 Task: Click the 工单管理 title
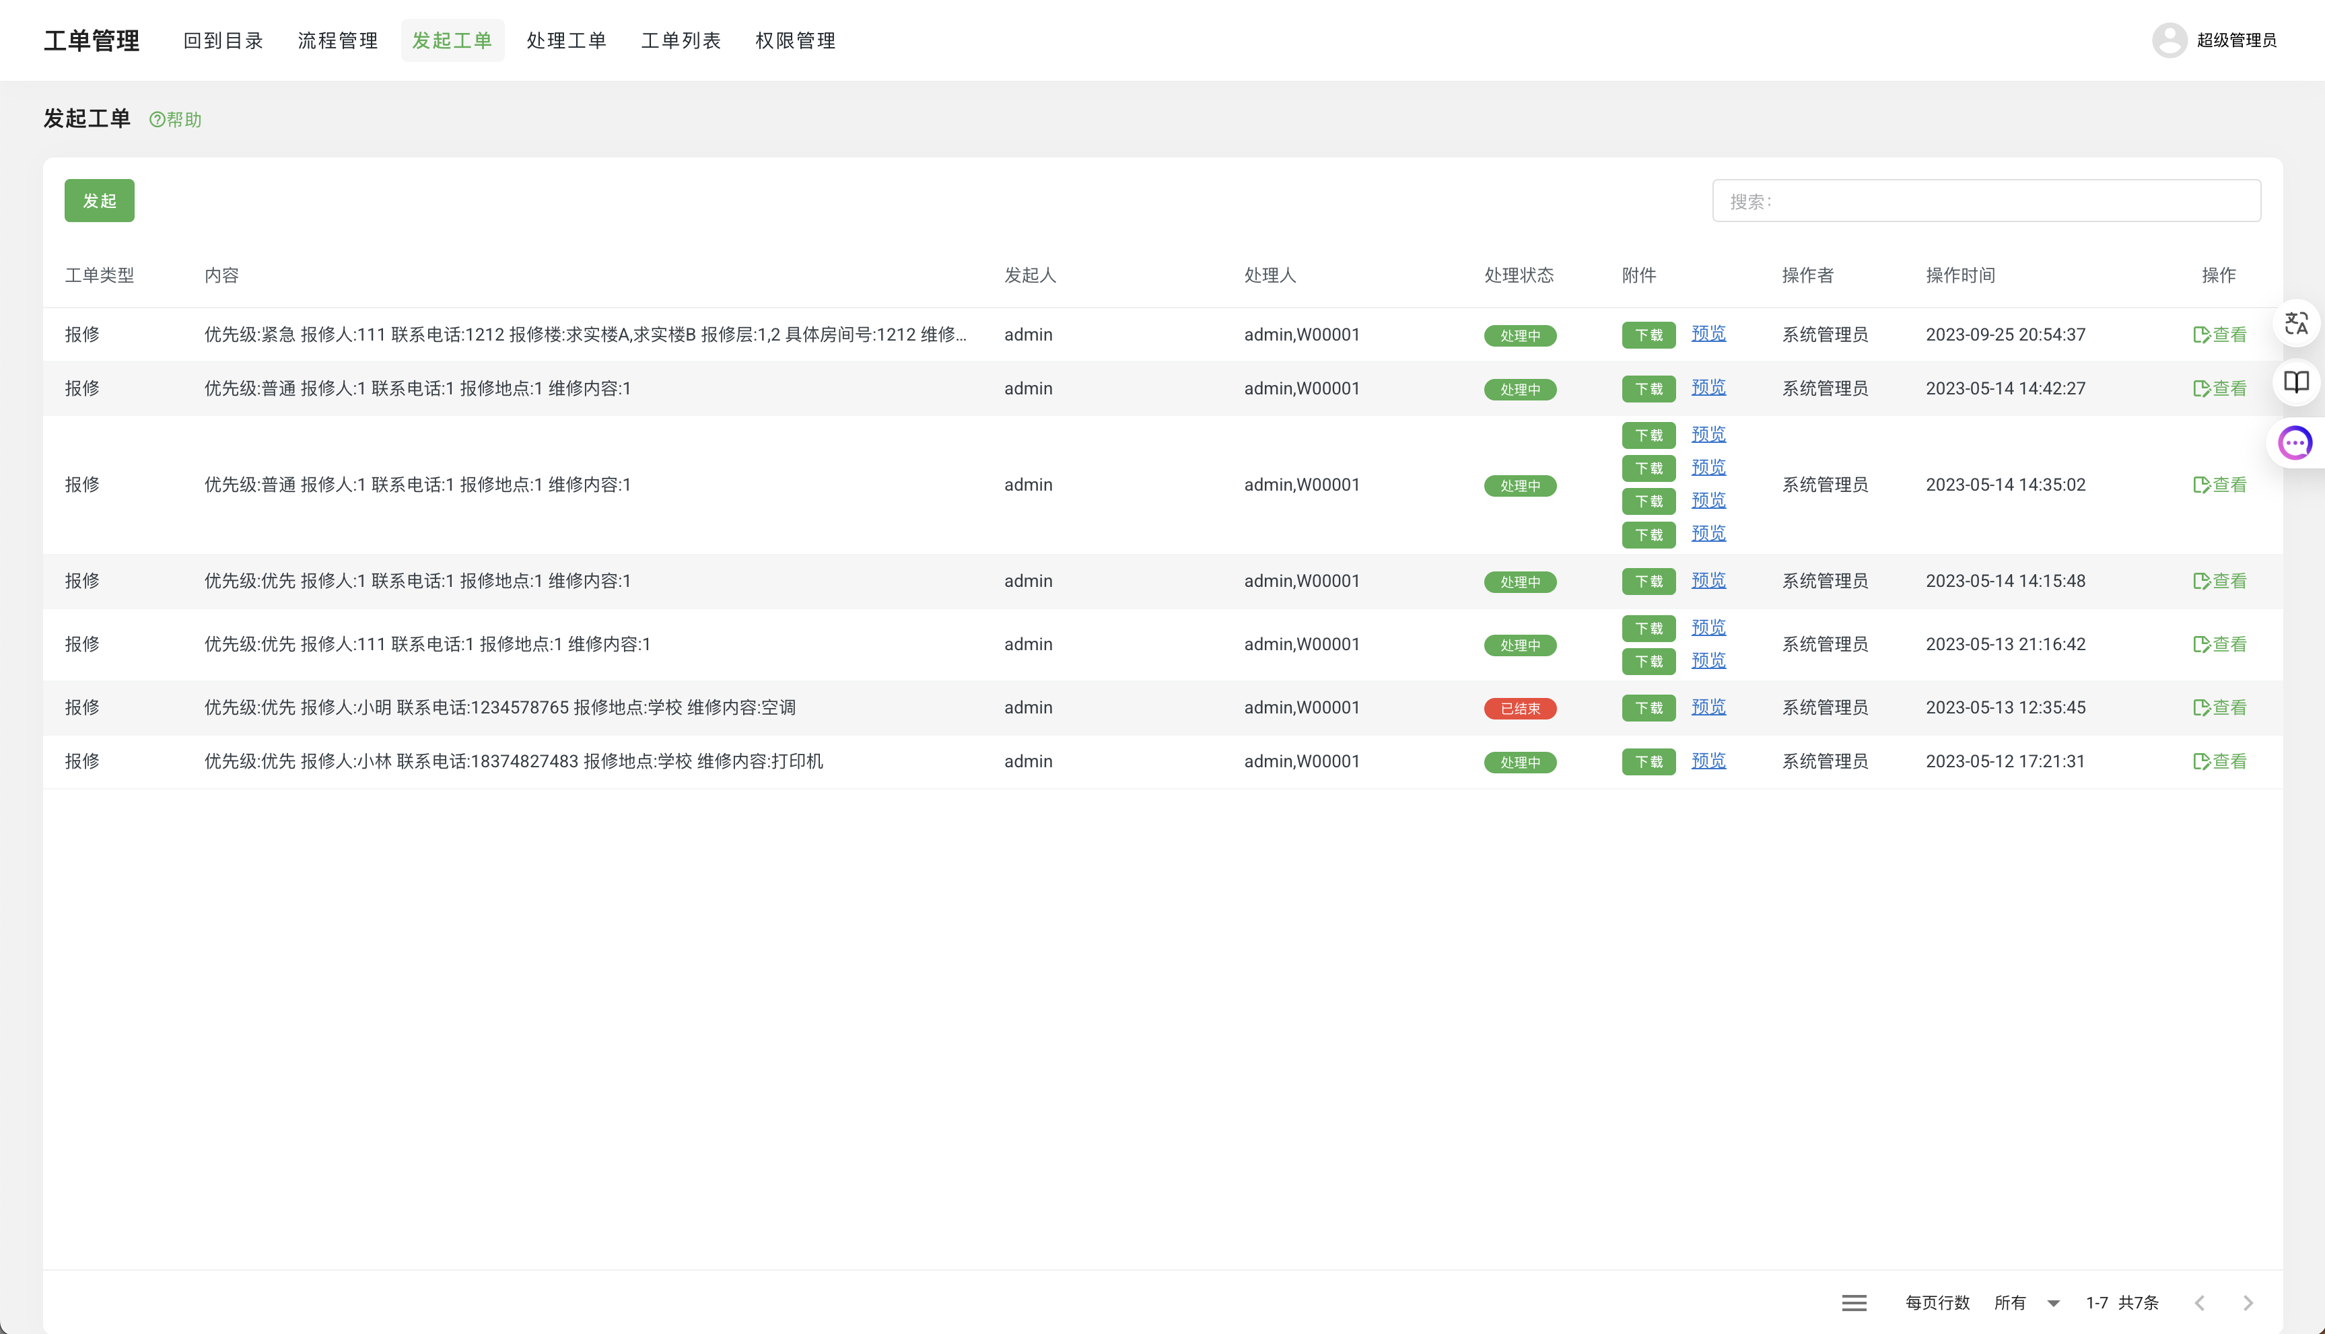(92, 40)
